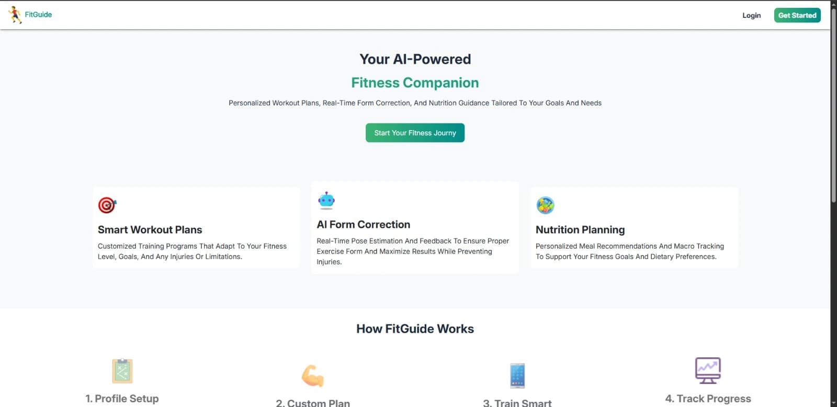Click the Fitness Companion green headline
Image resolution: width=837 pixels, height=407 pixels.
coord(415,83)
